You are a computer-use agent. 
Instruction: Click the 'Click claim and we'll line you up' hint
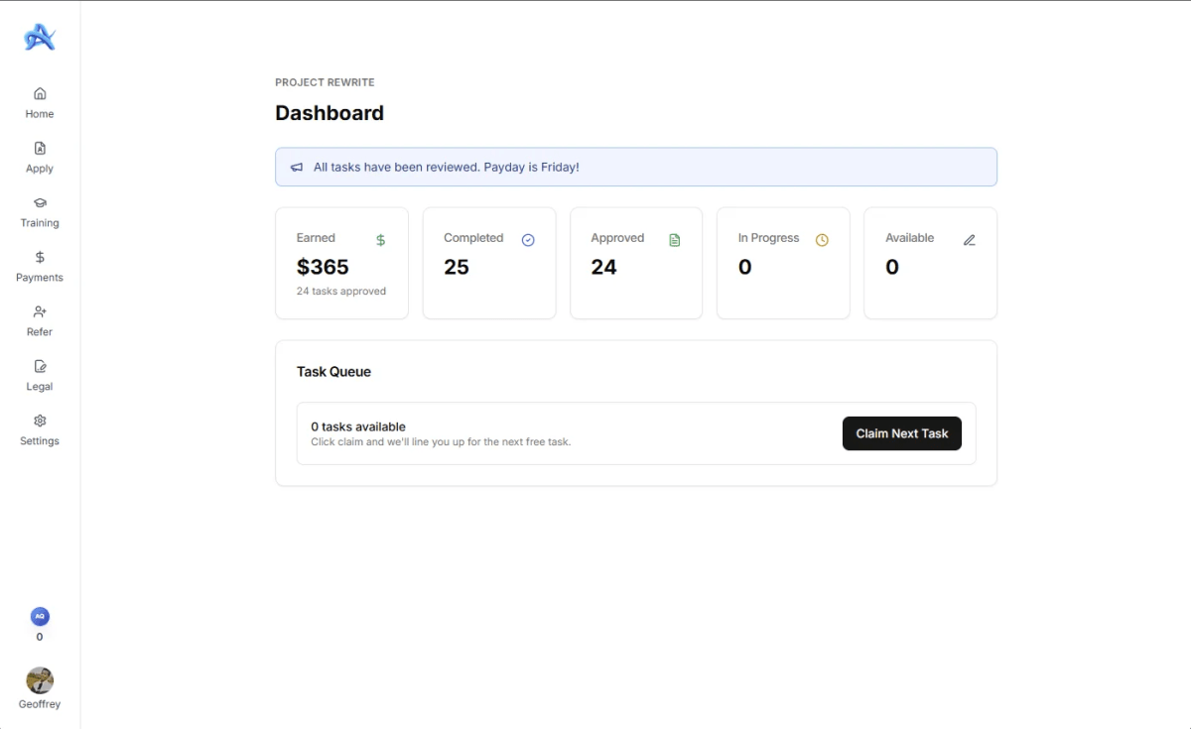tap(441, 441)
